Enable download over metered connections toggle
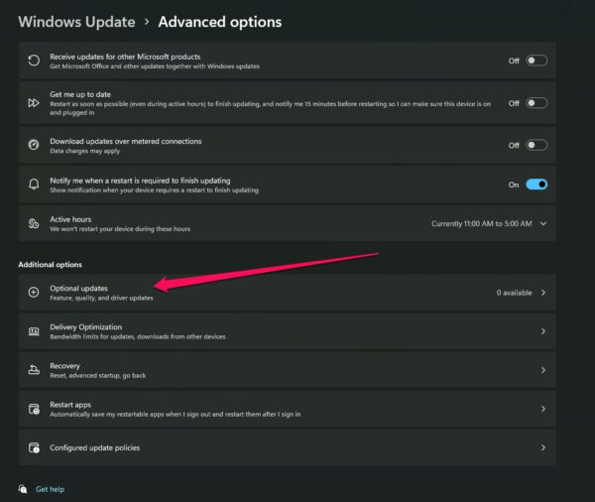Viewport: 595px width, 502px height. [536, 144]
